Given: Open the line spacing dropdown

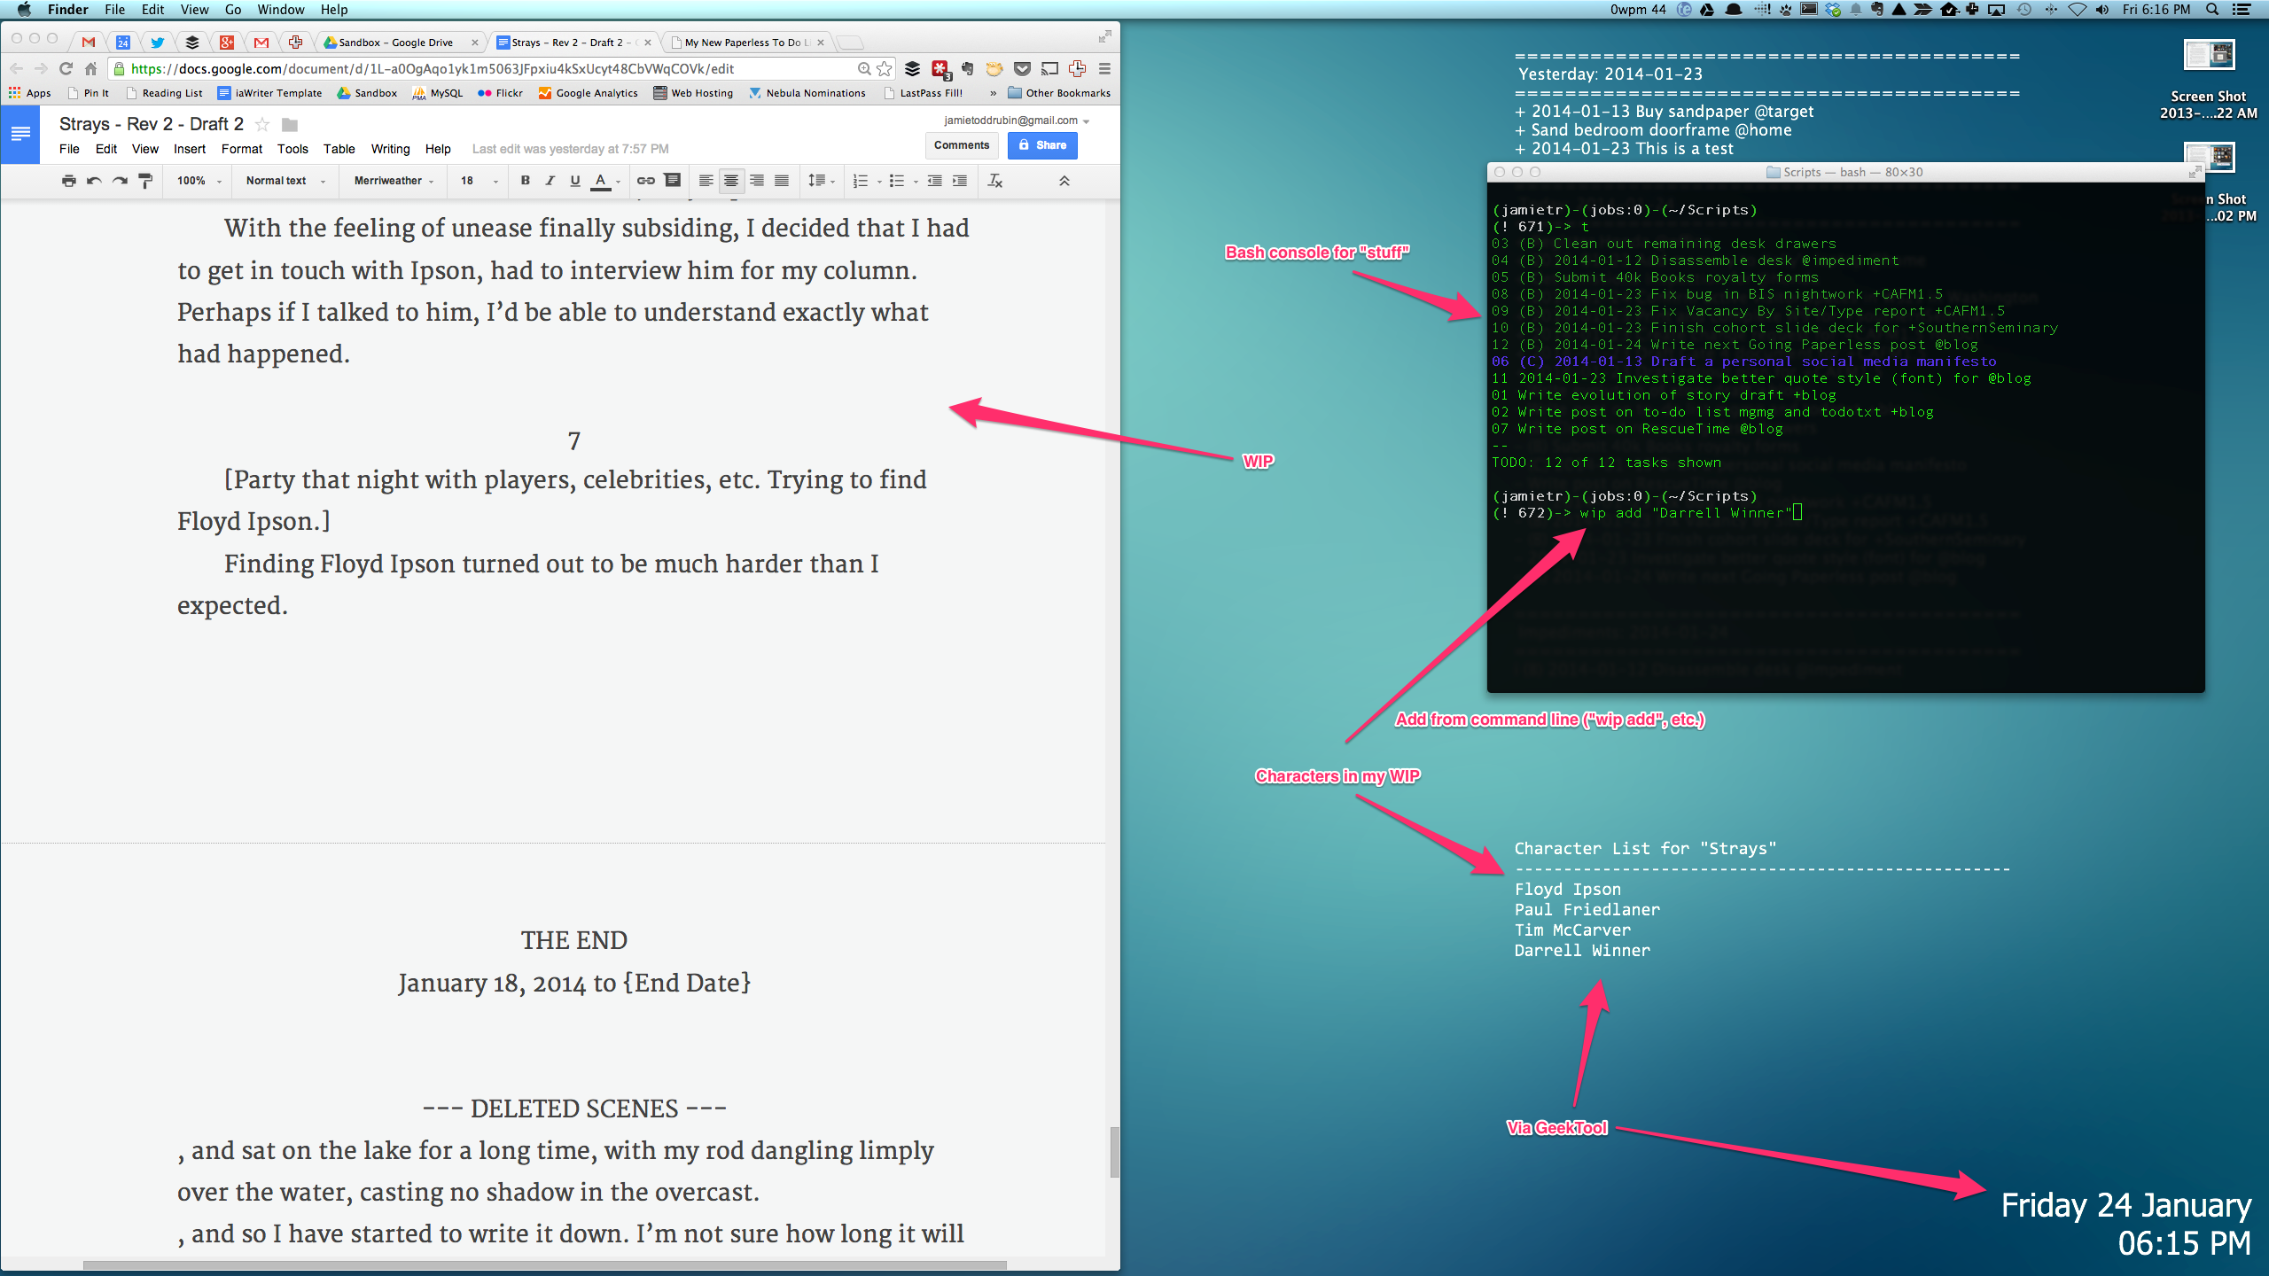Looking at the screenshot, I should [x=819, y=181].
